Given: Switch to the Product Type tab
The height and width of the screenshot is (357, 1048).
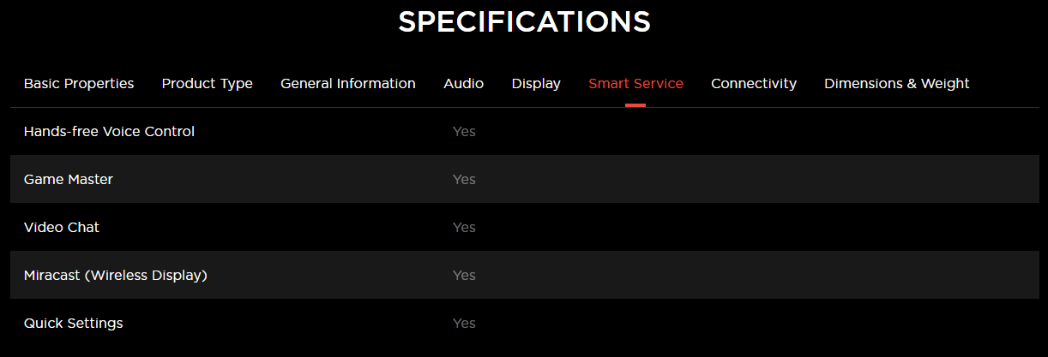Looking at the screenshot, I should pyautogui.click(x=207, y=84).
